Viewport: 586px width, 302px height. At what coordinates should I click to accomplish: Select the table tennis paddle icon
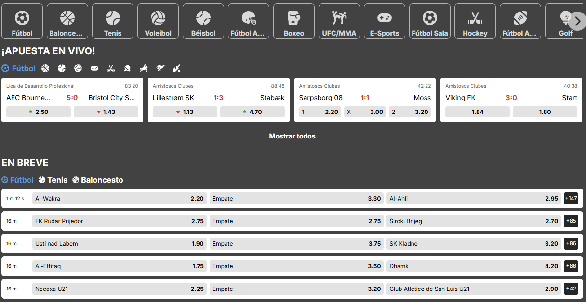point(127,69)
